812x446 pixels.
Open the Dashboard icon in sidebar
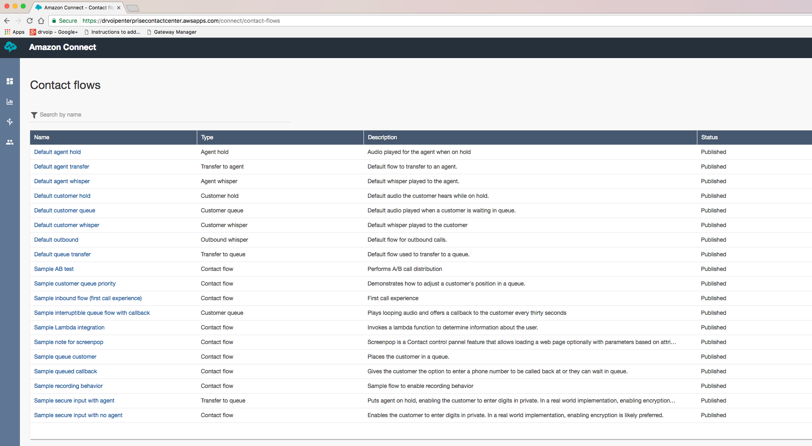(10, 81)
